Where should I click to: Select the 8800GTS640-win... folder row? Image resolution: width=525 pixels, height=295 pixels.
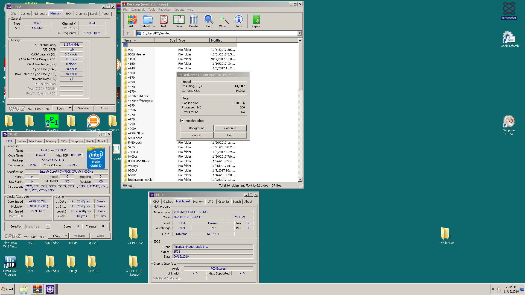pyautogui.click(x=179, y=161)
